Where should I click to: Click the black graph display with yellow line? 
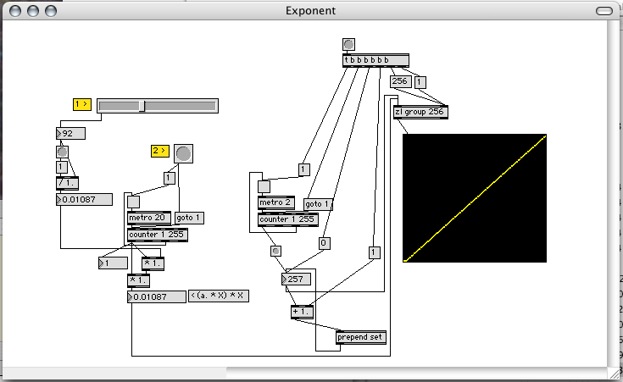click(474, 197)
